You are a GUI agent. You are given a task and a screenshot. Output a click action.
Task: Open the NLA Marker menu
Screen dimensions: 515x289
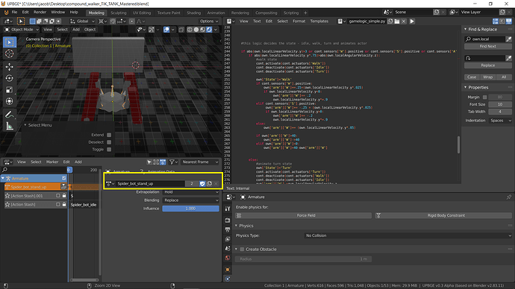point(52,162)
